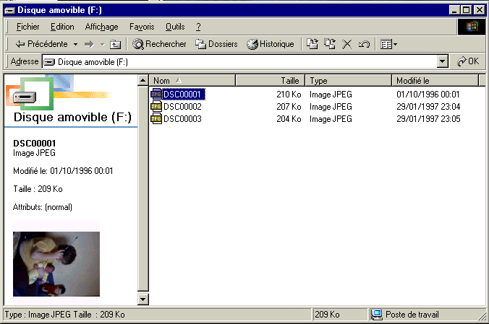Minimize the Disque amovible window
Image resolution: width=489 pixels, height=324 pixels.
click(x=454, y=10)
